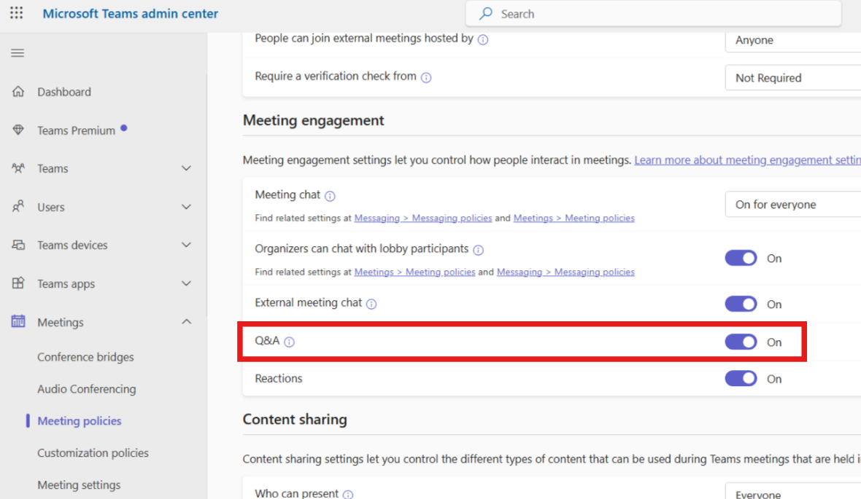This screenshot has width=861, height=499.
Task: Open Customization policies in navigation
Action: 93,453
